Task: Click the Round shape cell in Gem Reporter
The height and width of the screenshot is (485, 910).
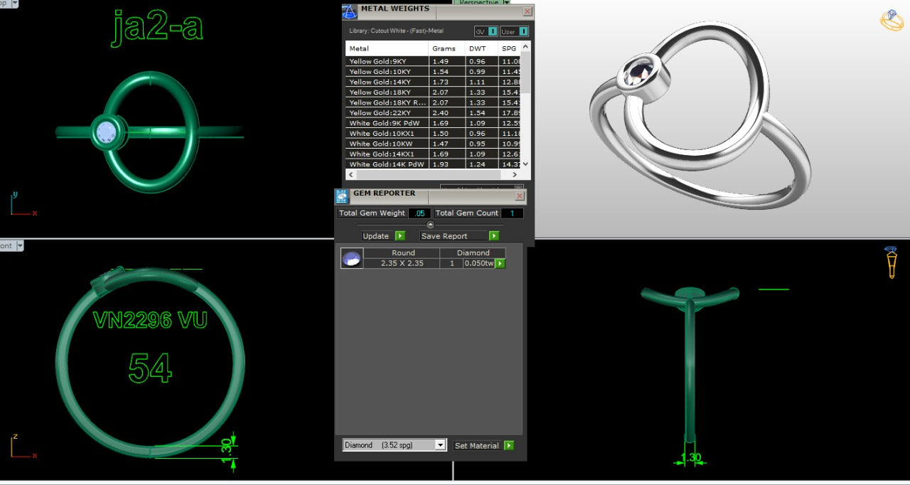Action: click(x=402, y=253)
